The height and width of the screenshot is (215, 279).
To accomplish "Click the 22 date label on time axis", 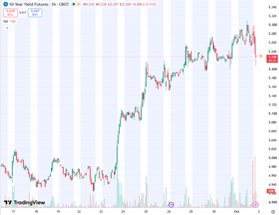I will tap(79, 212).
